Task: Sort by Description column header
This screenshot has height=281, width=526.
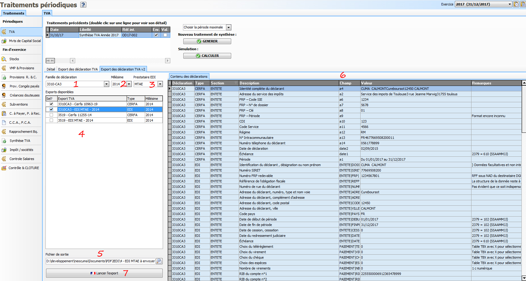Action: [x=289, y=83]
